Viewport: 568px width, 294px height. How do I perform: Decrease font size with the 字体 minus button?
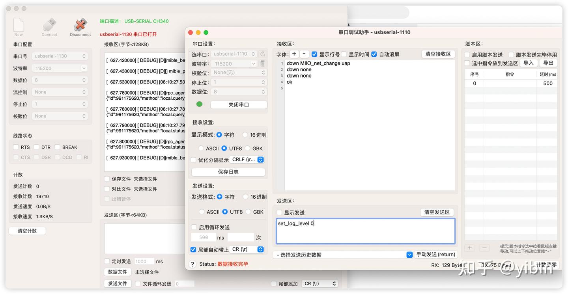(304, 54)
